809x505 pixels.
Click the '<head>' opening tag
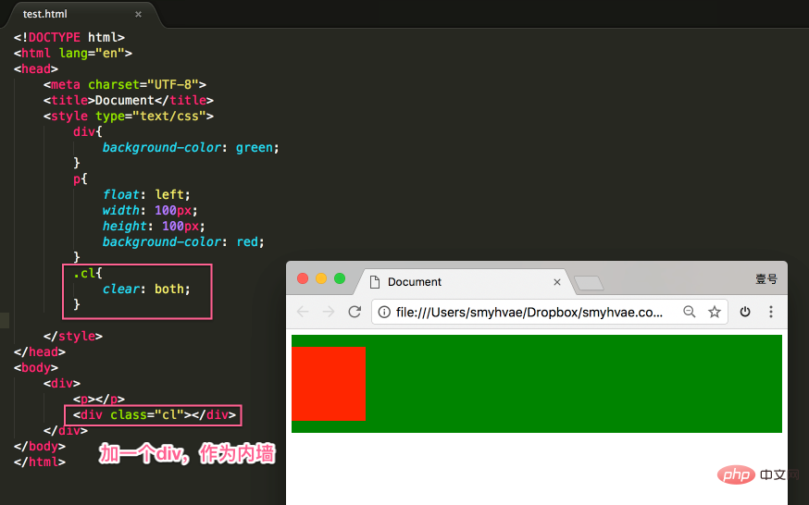click(x=36, y=69)
